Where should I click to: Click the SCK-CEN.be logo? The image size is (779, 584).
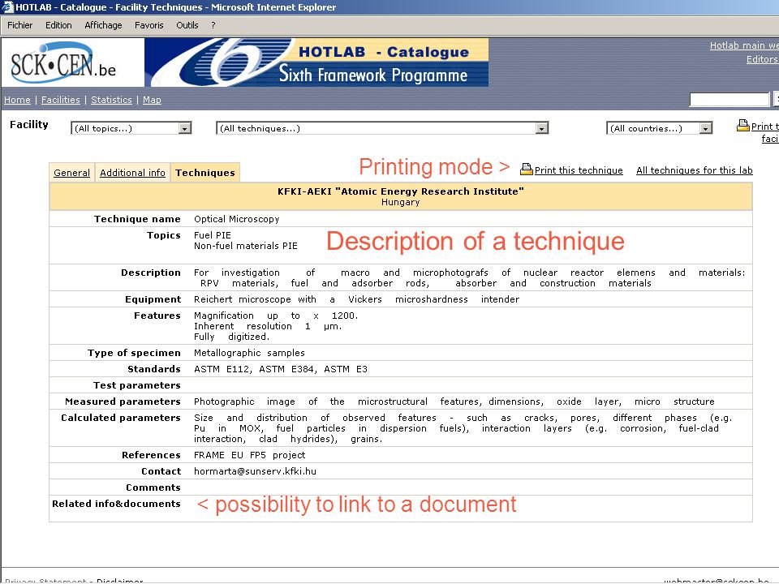[63, 63]
